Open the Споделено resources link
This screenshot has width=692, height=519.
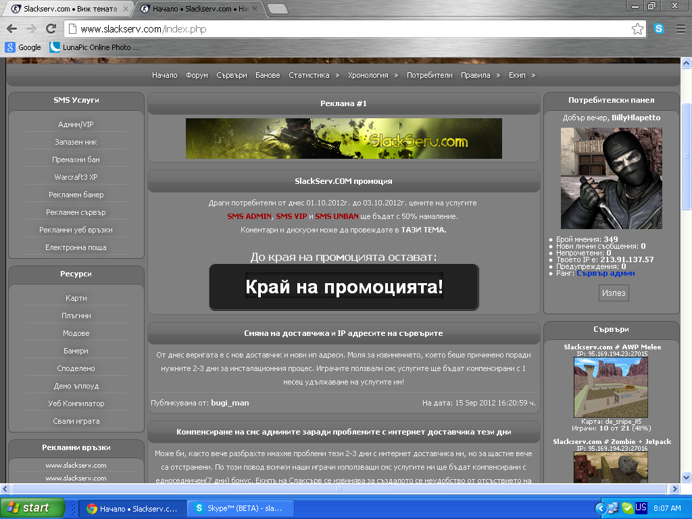76,368
